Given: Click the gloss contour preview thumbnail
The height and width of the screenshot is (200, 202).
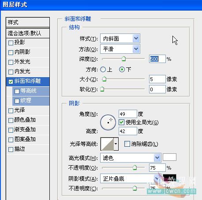Looking at the screenshot, I should point(107,144).
